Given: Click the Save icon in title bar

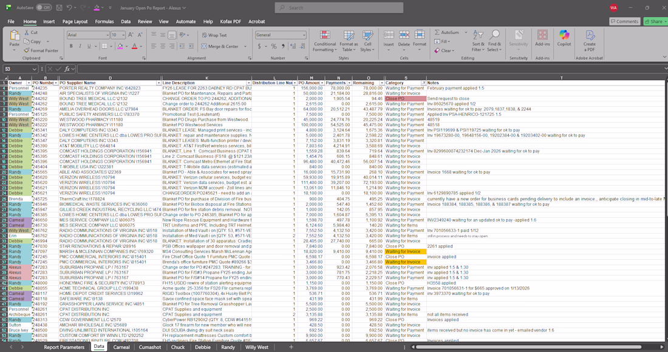Looking at the screenshot, I should click(60, 8).
